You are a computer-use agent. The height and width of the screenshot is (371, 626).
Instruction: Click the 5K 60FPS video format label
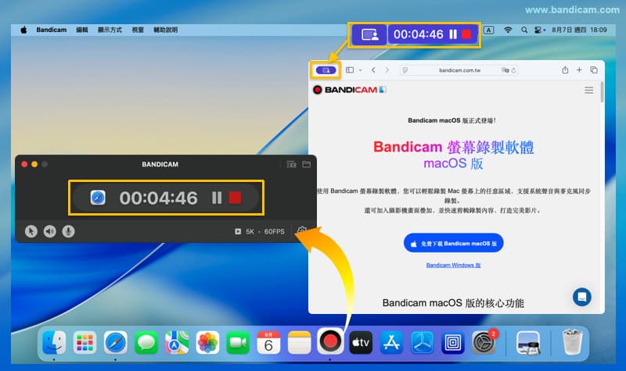260,231
